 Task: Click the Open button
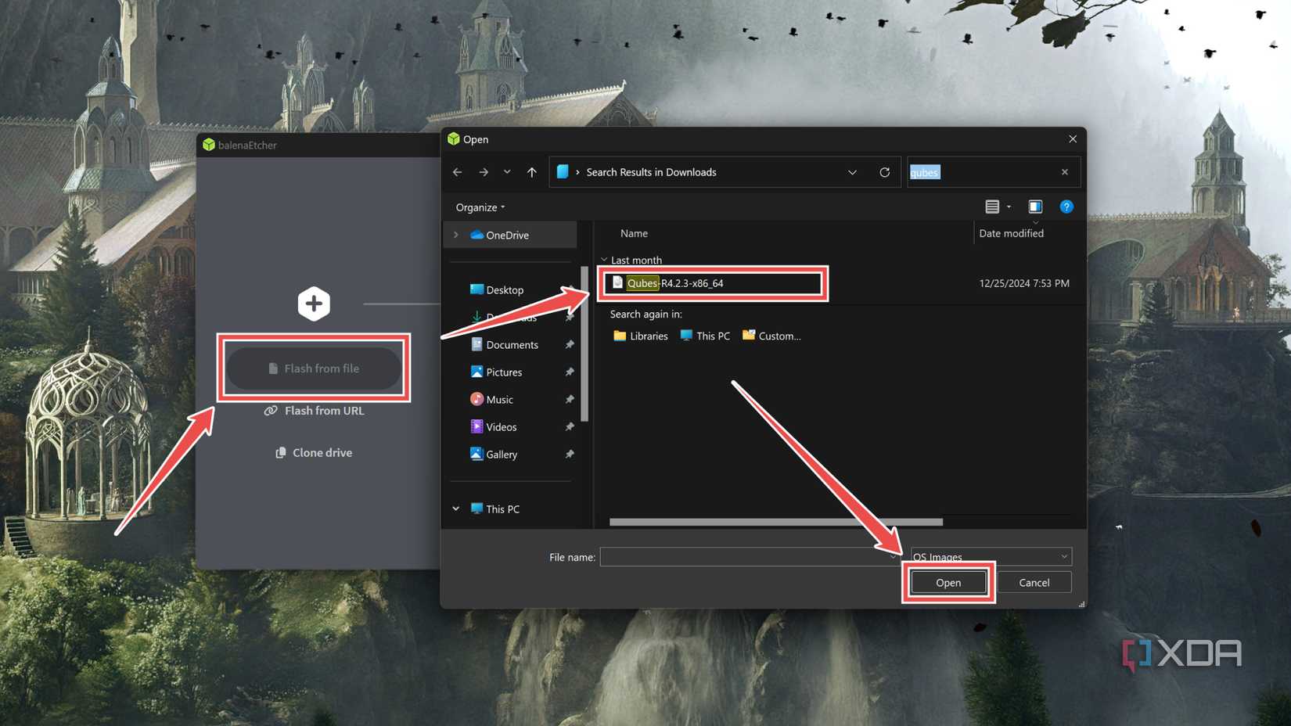(948, 583)
